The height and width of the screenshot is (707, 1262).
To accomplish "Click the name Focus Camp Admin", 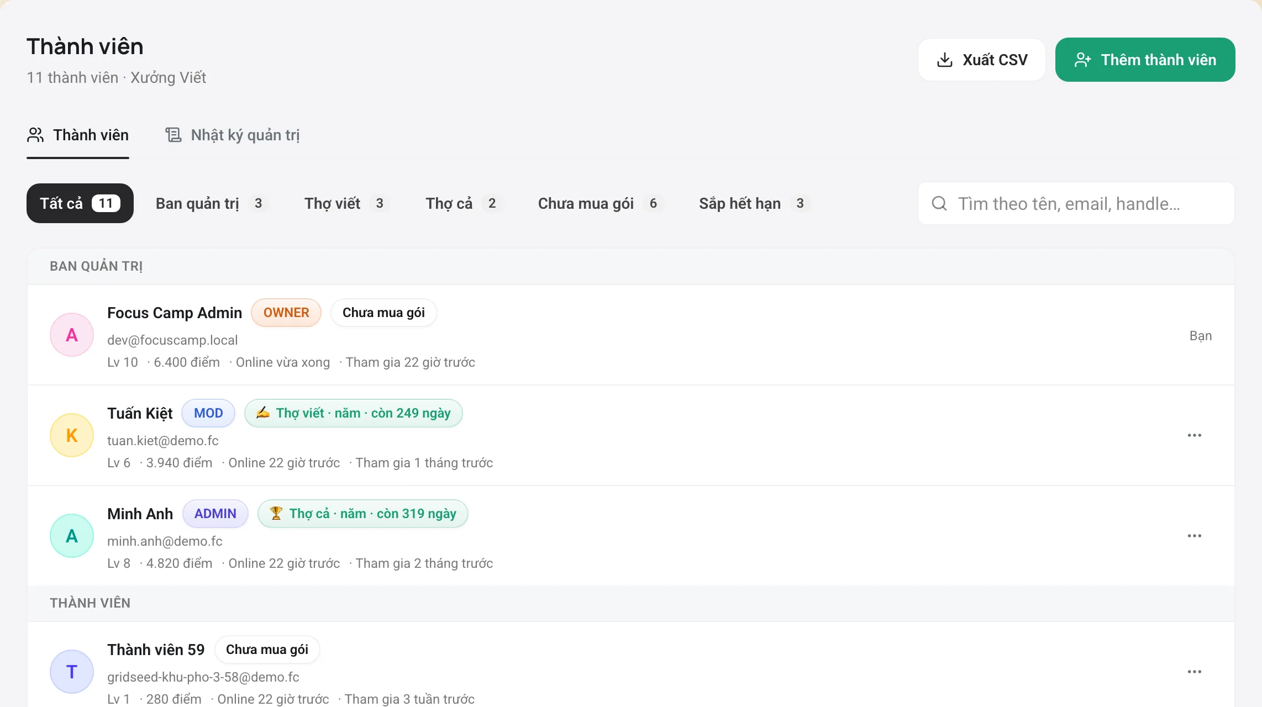I will [x=175, y=313].
